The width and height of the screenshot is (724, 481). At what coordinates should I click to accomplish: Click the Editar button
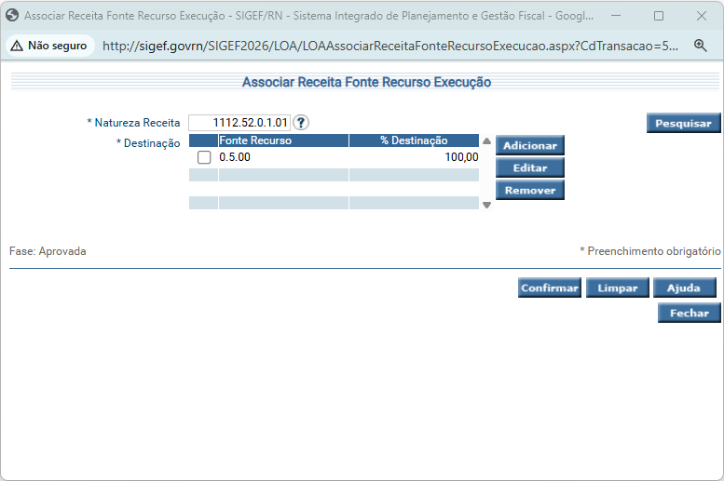529,167
